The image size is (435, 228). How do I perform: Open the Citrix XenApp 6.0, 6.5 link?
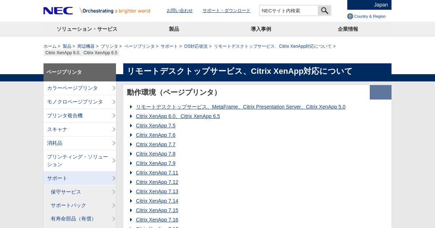pyautogui.click(x=178, y=116)
